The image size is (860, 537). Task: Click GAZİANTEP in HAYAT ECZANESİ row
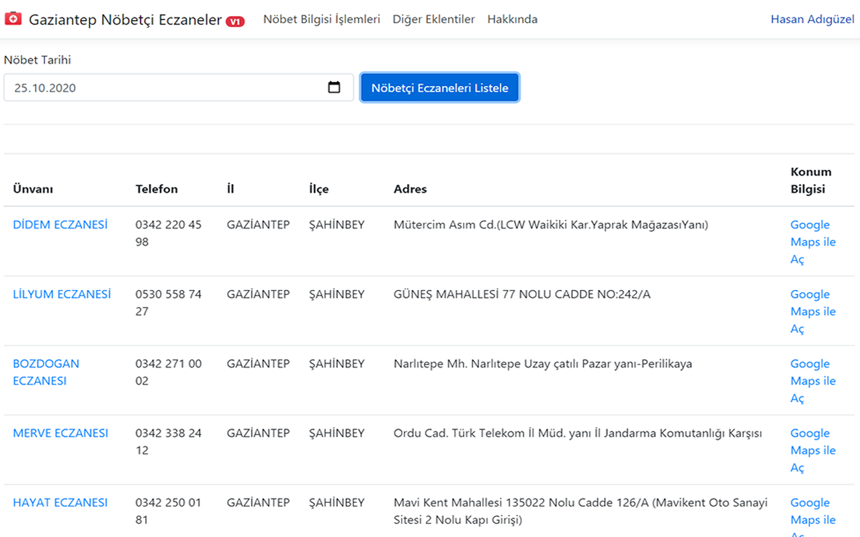[259, 503]
